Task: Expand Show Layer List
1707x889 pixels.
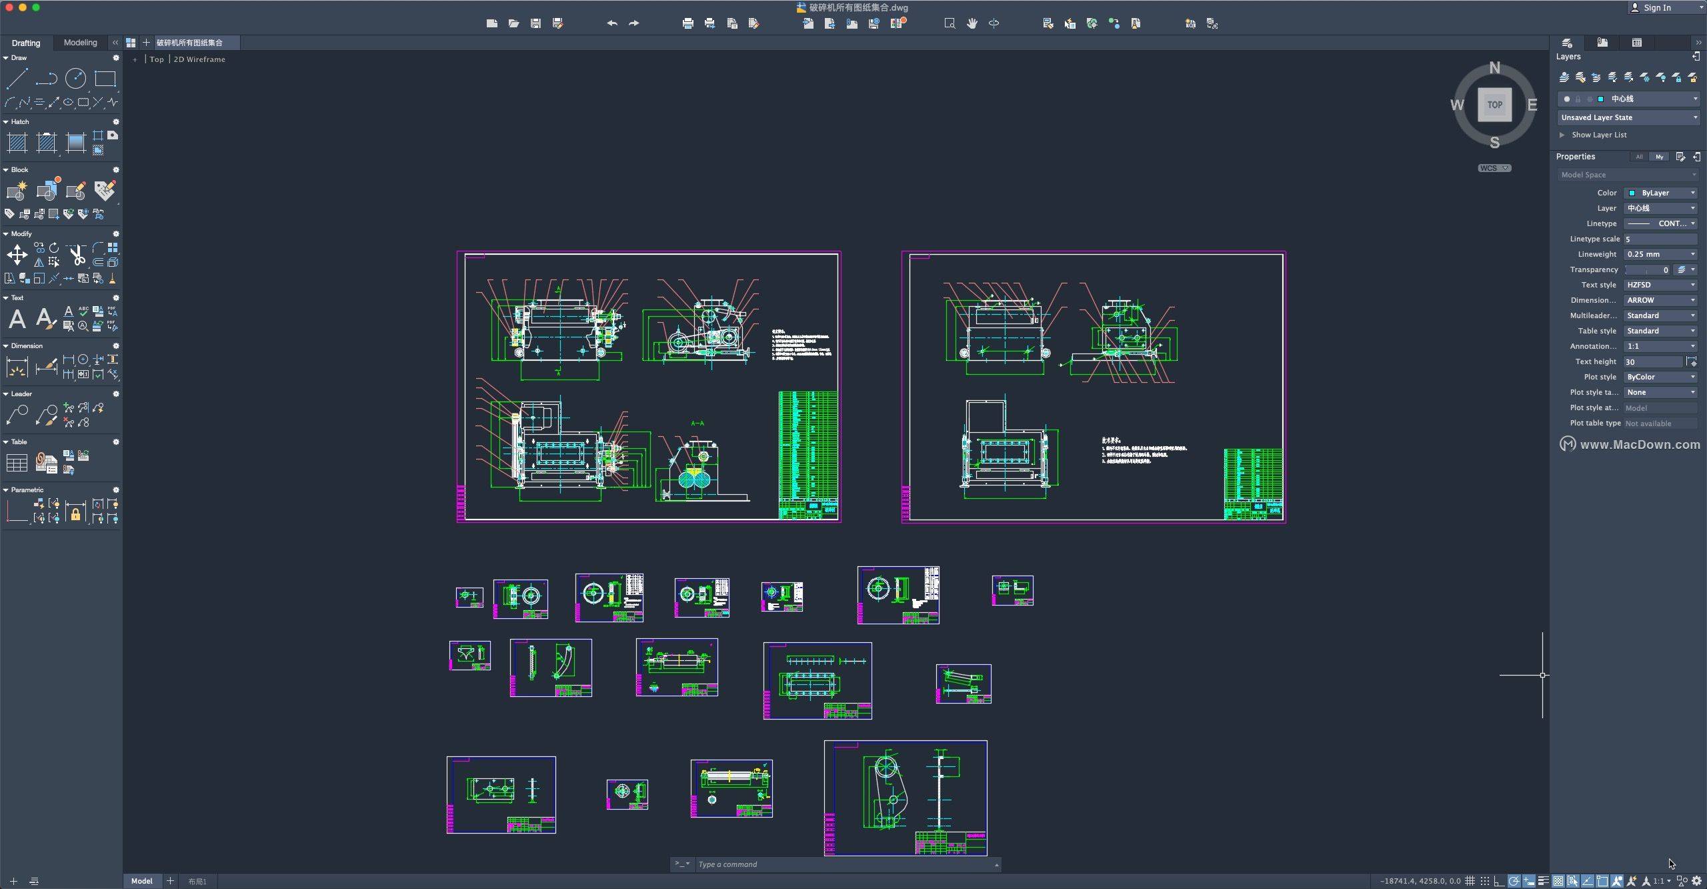Action: pyautogui.click(x=1598, y=135)
